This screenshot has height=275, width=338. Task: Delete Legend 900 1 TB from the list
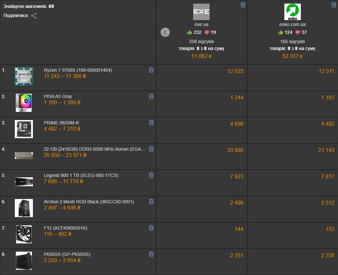point(151,175)
